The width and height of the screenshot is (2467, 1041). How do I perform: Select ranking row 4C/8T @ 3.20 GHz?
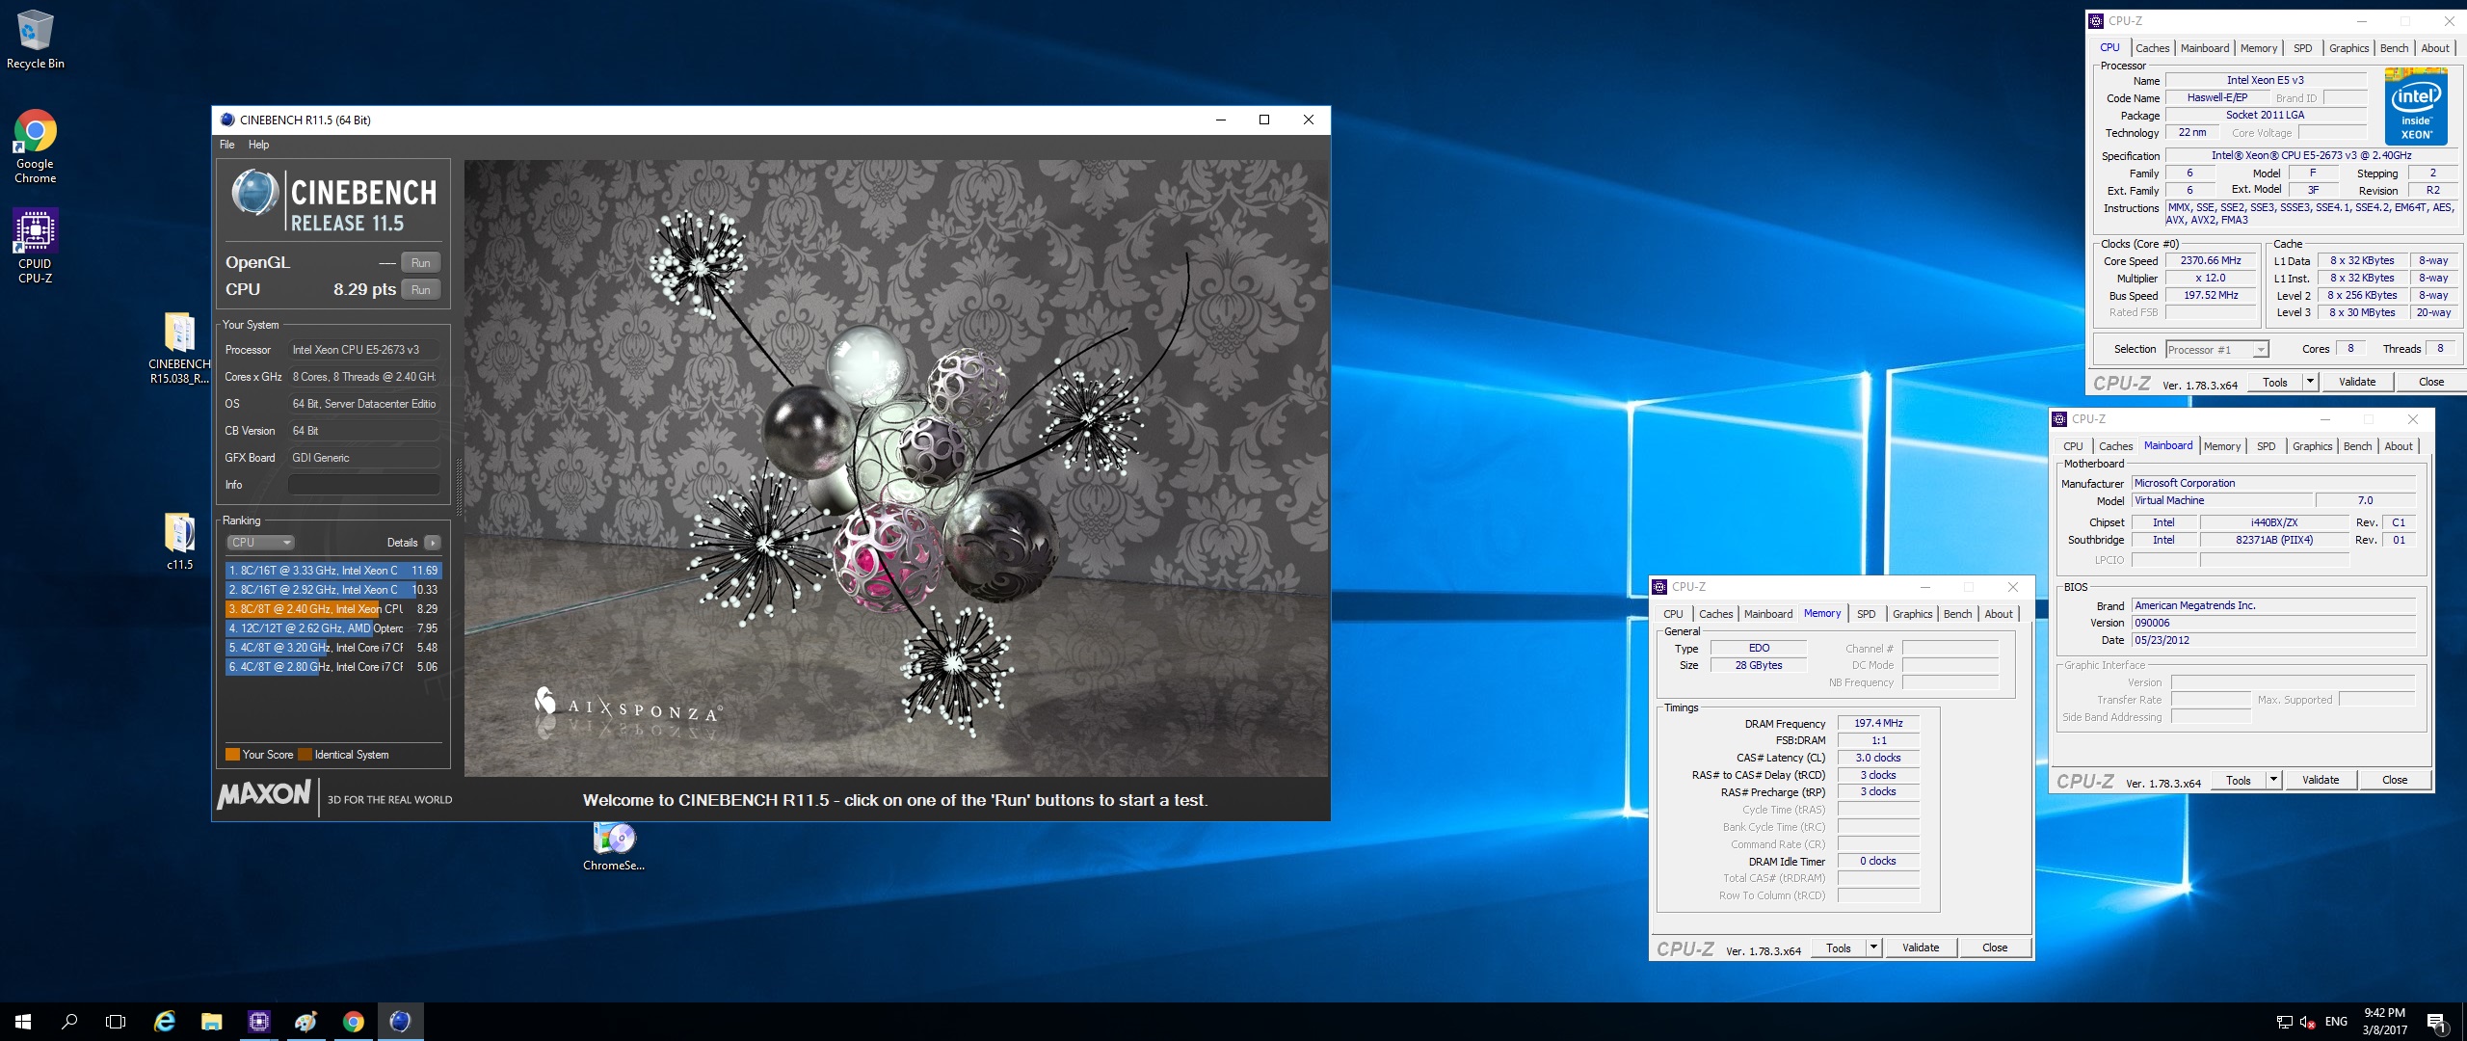pyautogui.click(x=333, y=648)
